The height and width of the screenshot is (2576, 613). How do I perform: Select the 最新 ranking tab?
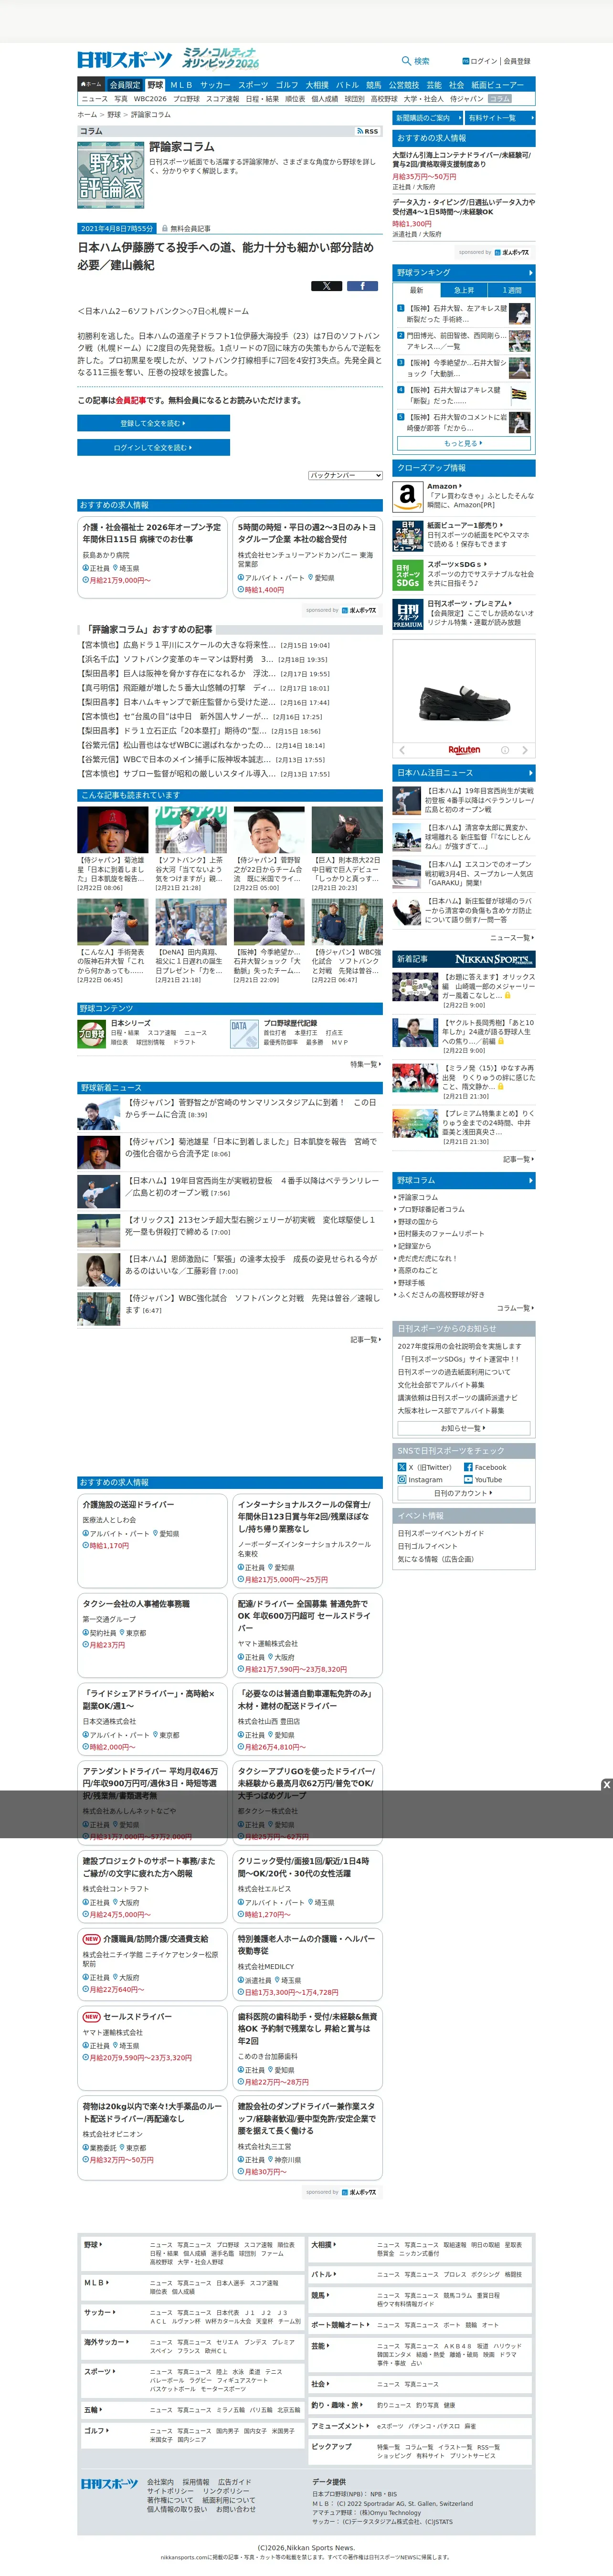tap(416, 290)
